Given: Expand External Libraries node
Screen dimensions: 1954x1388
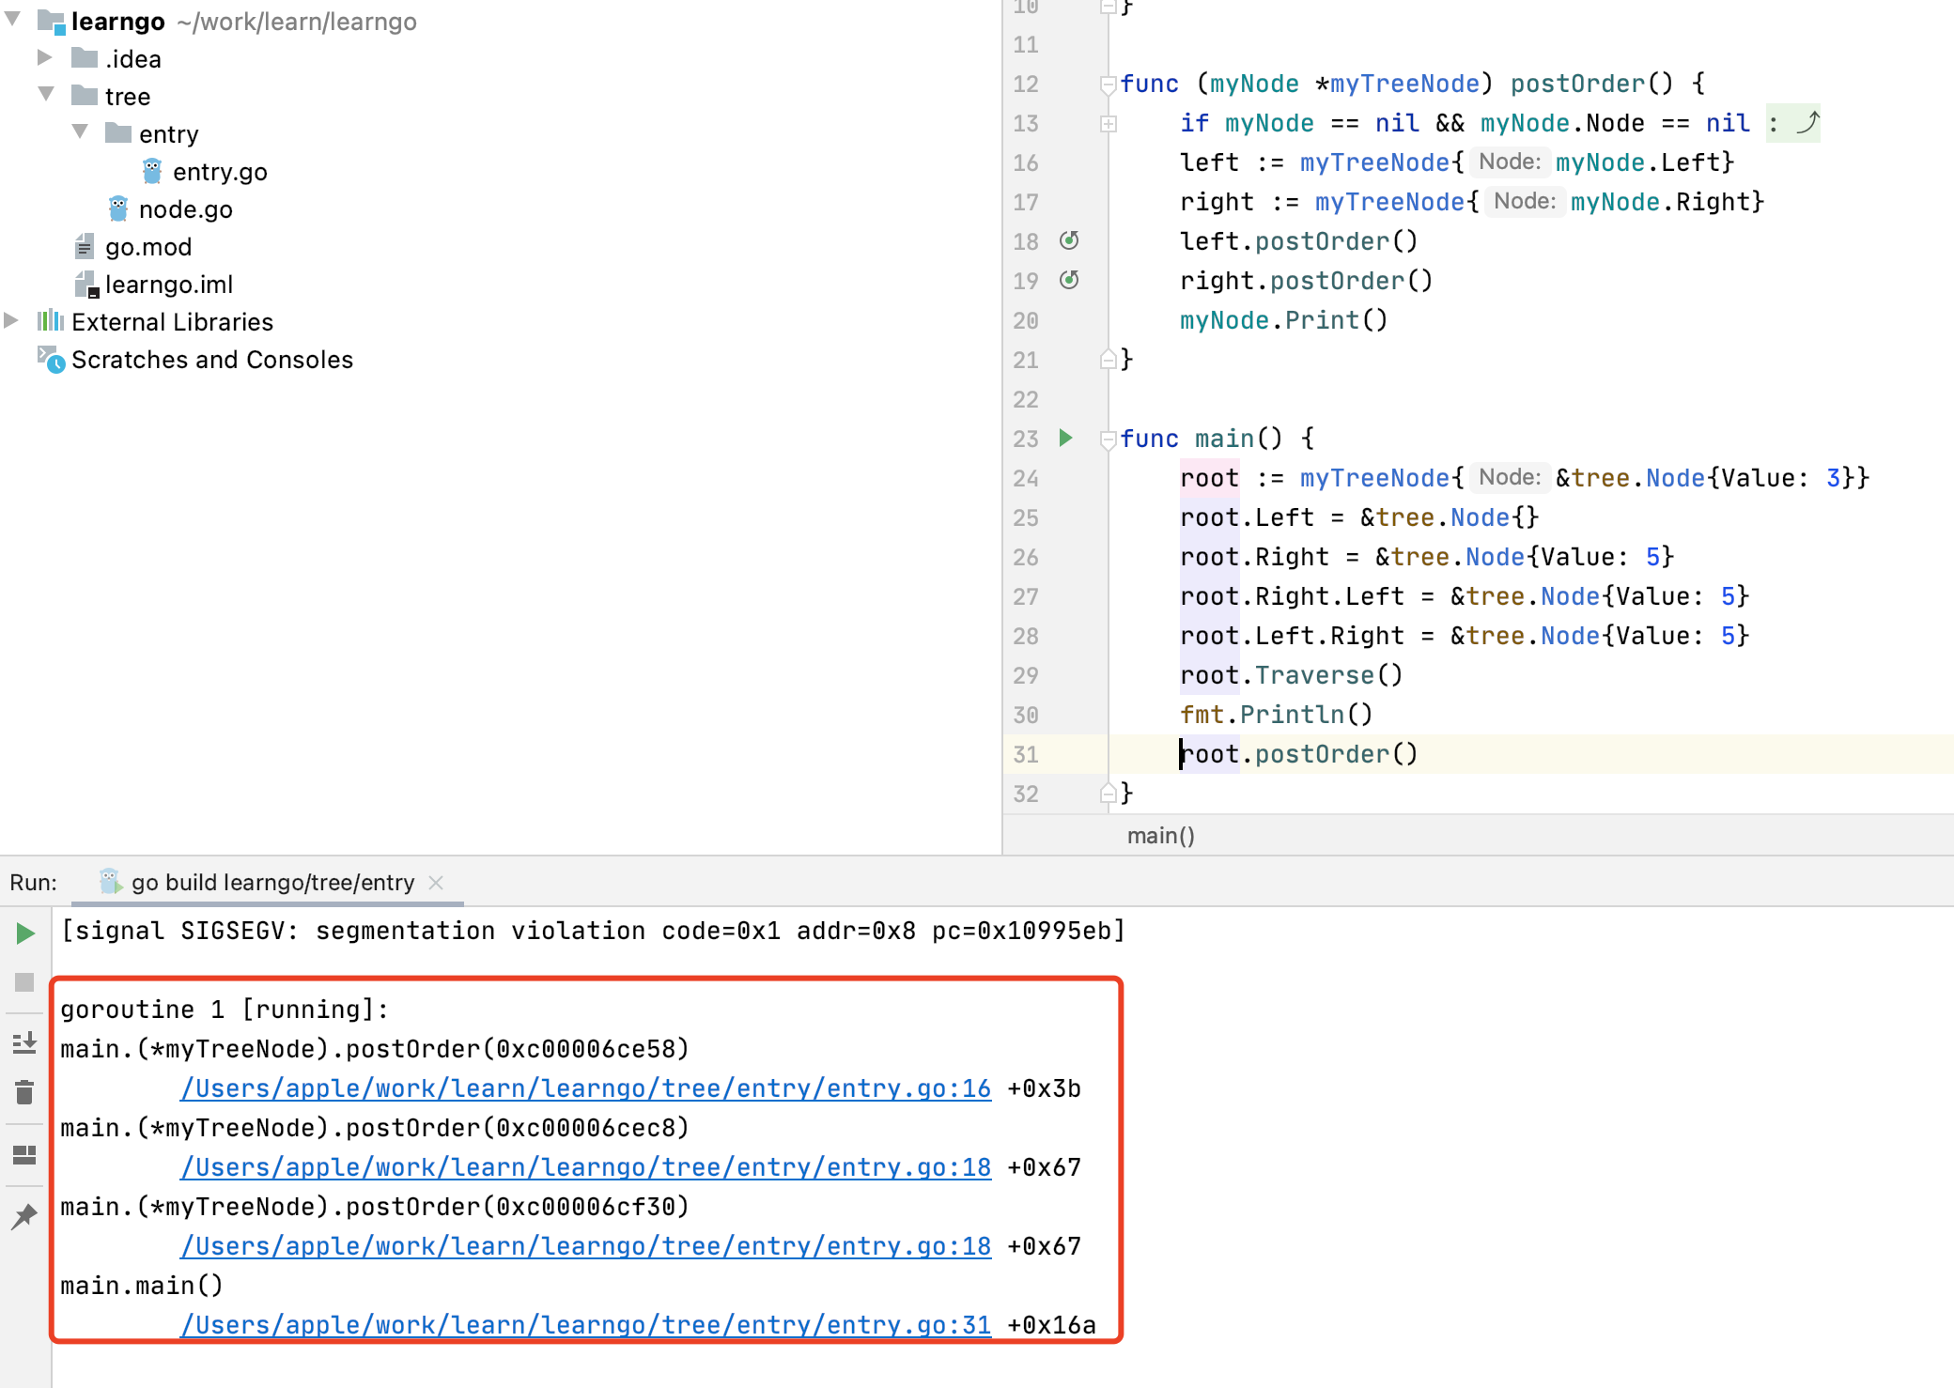Looking at the screenshot, I should [11, 321].
